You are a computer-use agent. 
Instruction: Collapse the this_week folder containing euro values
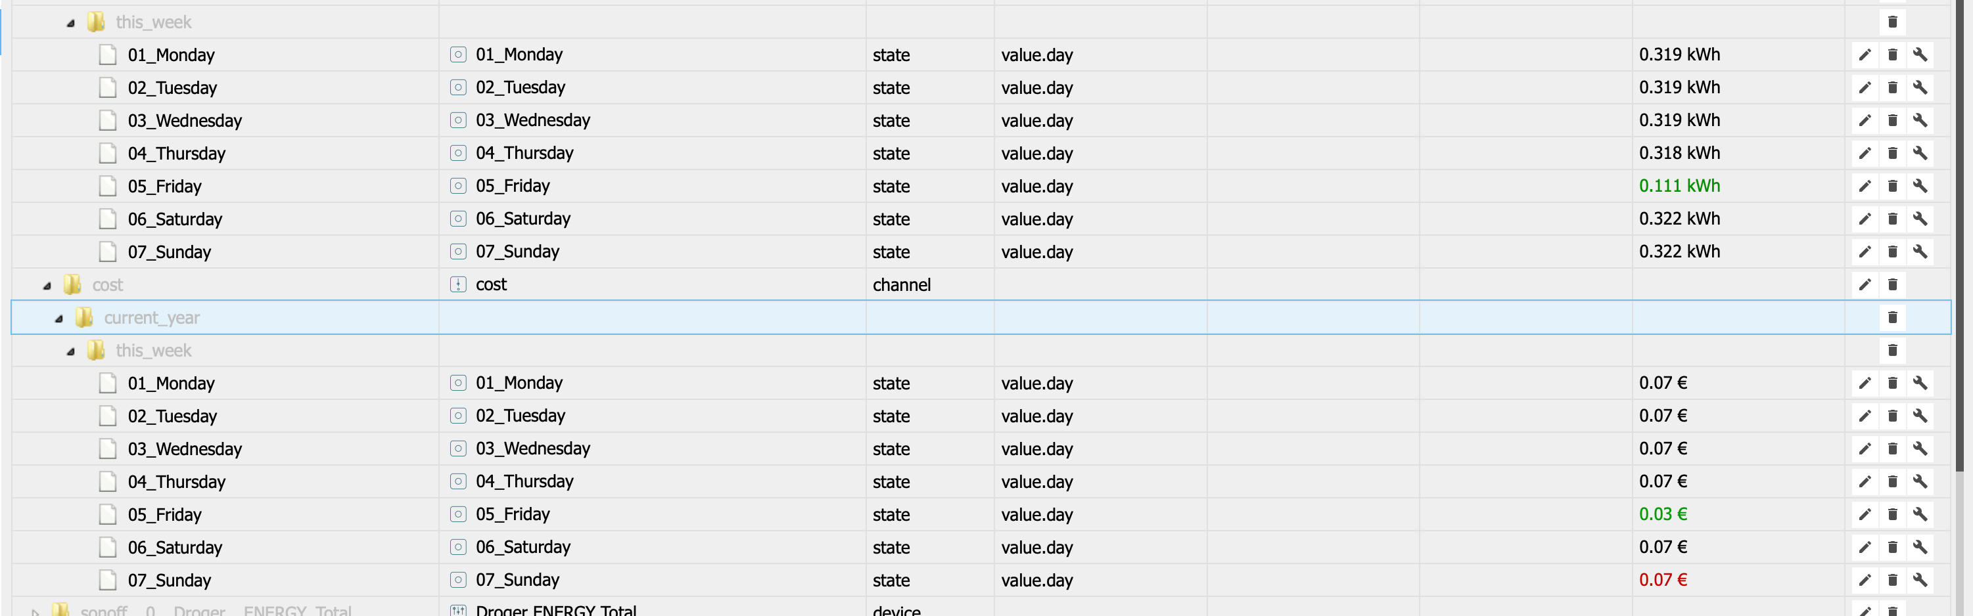click(70, 351)
